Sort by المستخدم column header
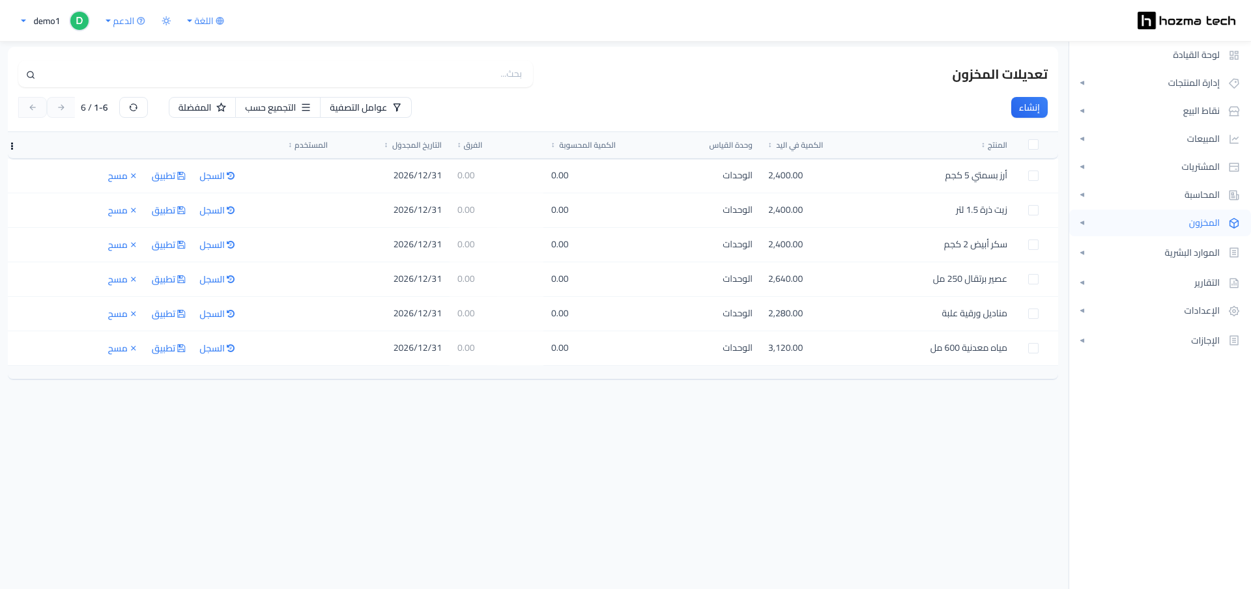Viewport: 1251px width, 589px height. click(x=308, y=145)
